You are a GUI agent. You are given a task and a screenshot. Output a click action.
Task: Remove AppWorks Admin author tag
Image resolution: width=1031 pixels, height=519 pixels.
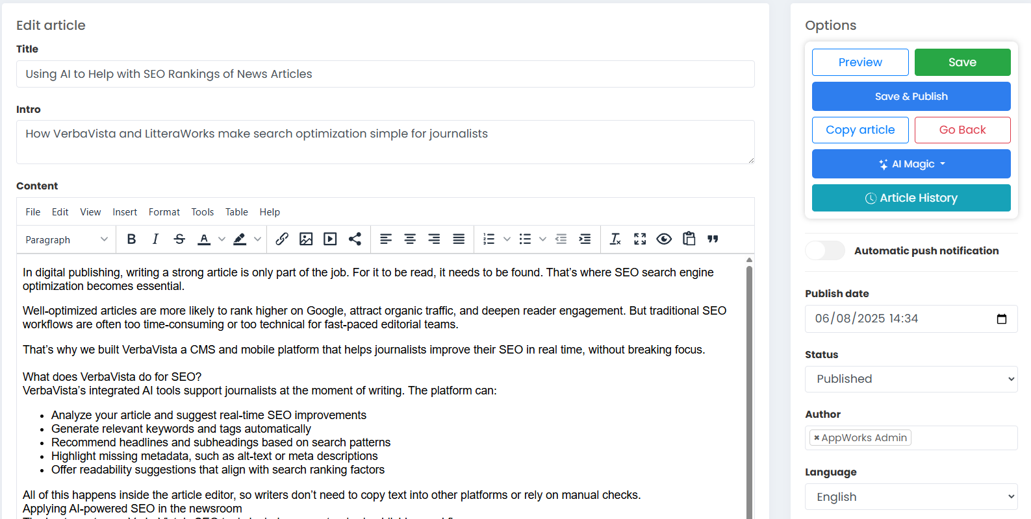tap(817, 438)
